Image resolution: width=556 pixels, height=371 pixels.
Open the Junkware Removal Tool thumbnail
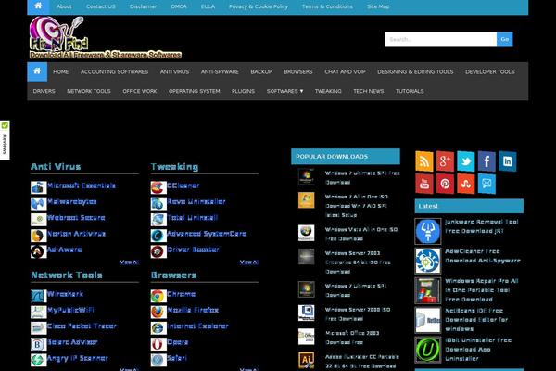point(428,231)
